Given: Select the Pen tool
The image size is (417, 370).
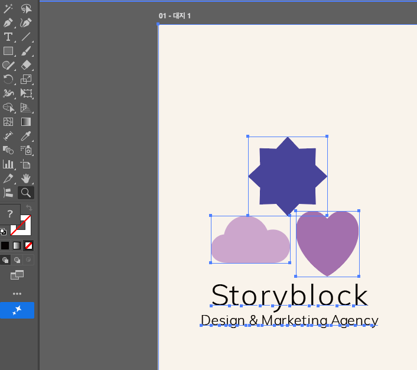Looking at the screenshot, I should (x=8, y=22).
